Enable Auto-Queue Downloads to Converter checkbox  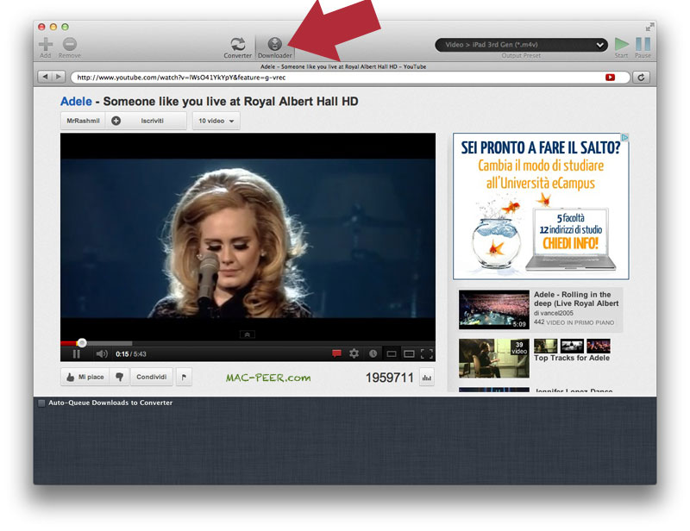[41, 403]
